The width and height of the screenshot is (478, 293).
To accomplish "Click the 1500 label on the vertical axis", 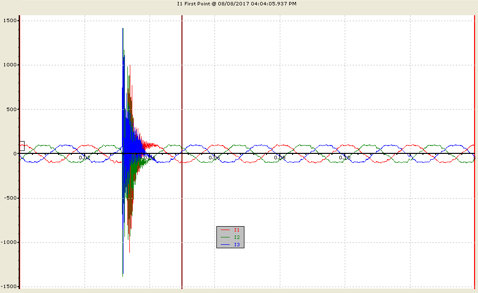I will pos(10,21).
